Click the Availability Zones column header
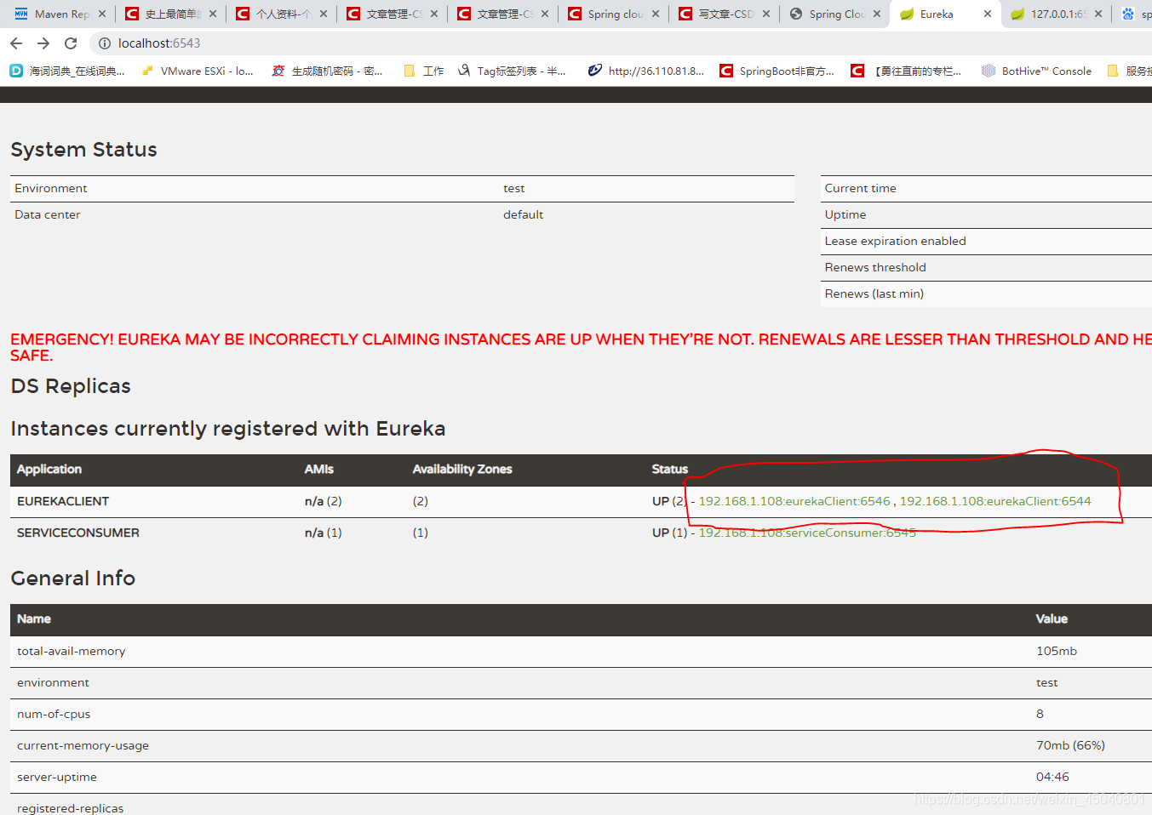This screenshot has width=1152, height=815. click(462, 469)
